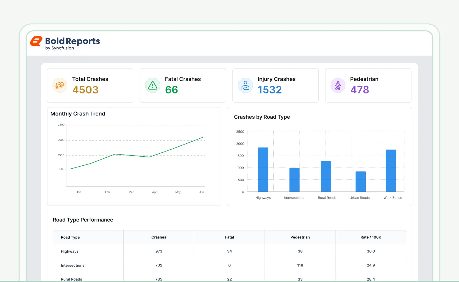Click the Mar label on trend chart
This screenshot has width=459, height=282.
point(131,192)
